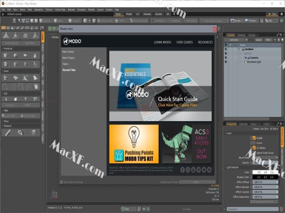
Task: Click the white Color swatch
Action: [x=265, y=172]
